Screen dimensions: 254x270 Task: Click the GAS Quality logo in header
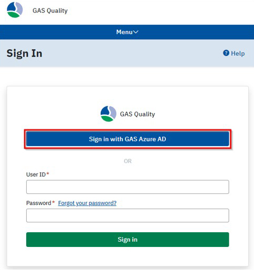tap(15, 10)
